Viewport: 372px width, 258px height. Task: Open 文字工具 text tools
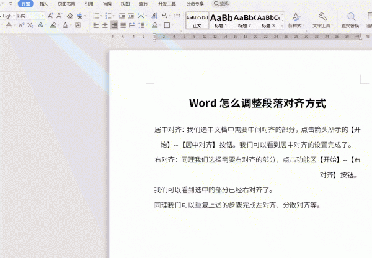click(322, 20)
